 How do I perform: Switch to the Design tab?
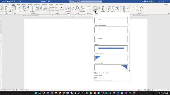[24, 4]
